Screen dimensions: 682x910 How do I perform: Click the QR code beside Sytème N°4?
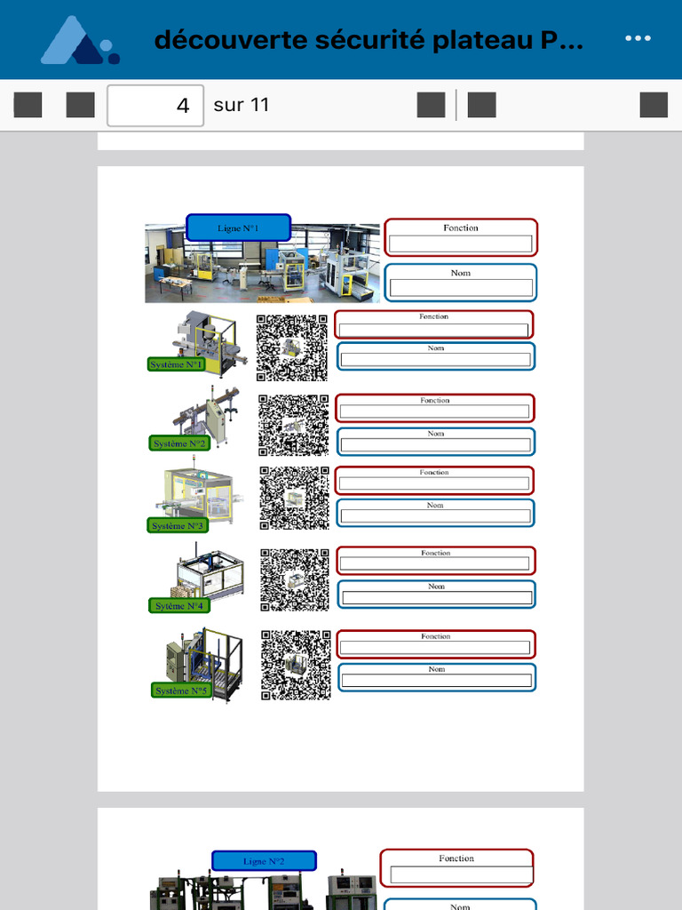(x=295, y=579)
